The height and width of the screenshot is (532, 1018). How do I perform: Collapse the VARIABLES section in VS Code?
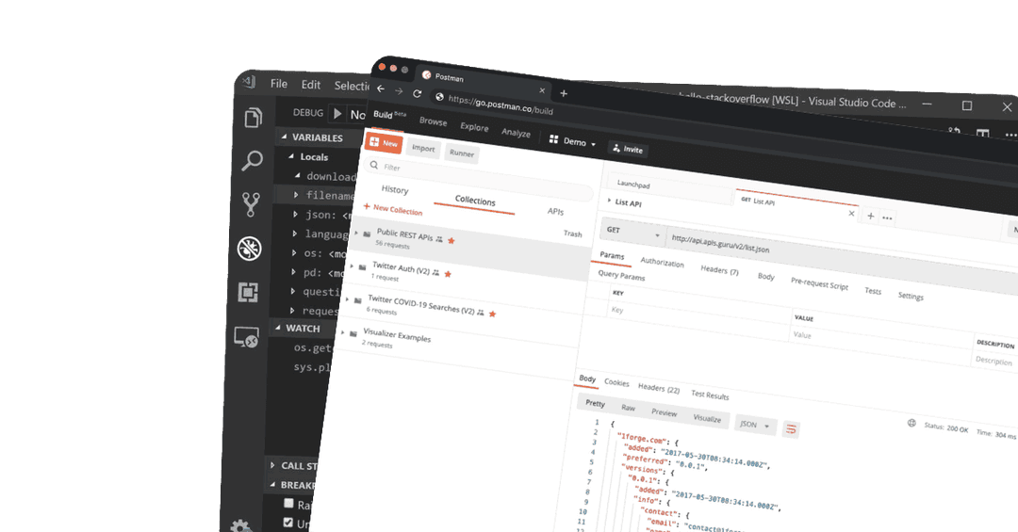coord(284,137)
